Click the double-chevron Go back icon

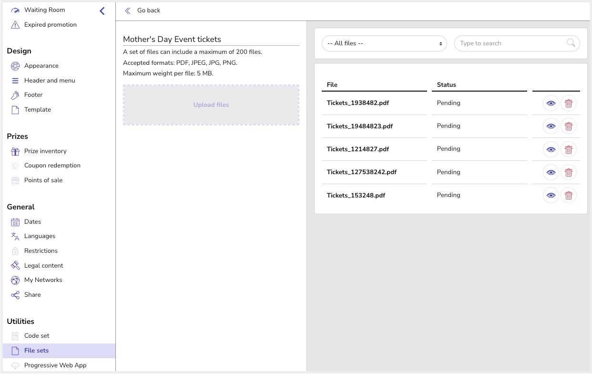[128, 10]
